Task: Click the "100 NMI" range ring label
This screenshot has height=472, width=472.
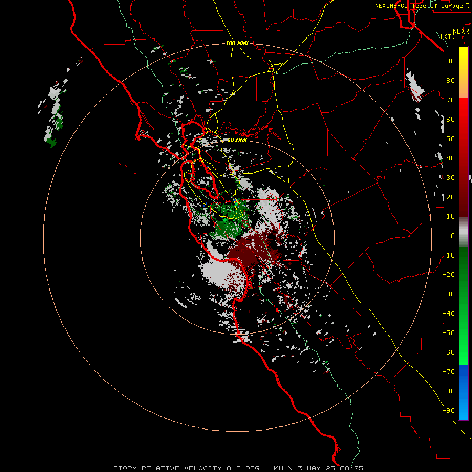Action: (x=237, y=43)
